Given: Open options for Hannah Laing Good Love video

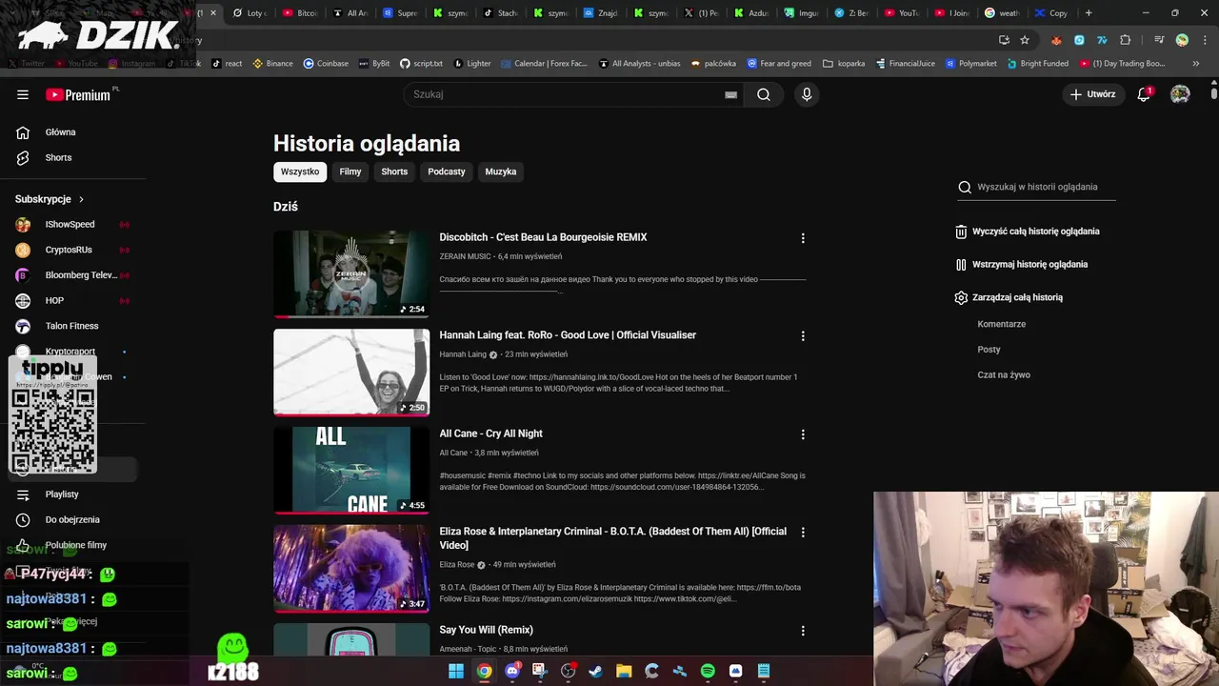Looking at the screenshot, I should tap(803, 336).
